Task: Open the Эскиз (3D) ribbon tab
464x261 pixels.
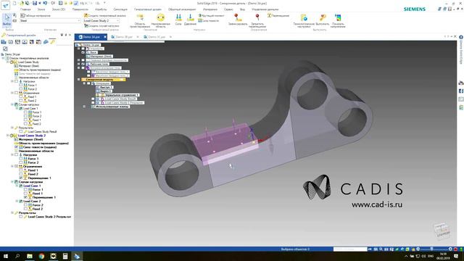Action: tap(58, 9)
